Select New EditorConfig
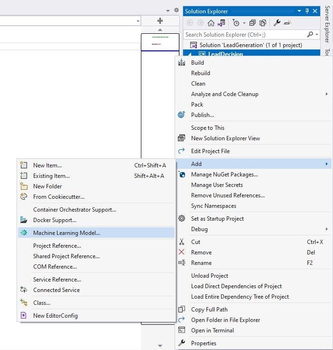The height and width of the screenshot is (350, 333). coord(96,316)
